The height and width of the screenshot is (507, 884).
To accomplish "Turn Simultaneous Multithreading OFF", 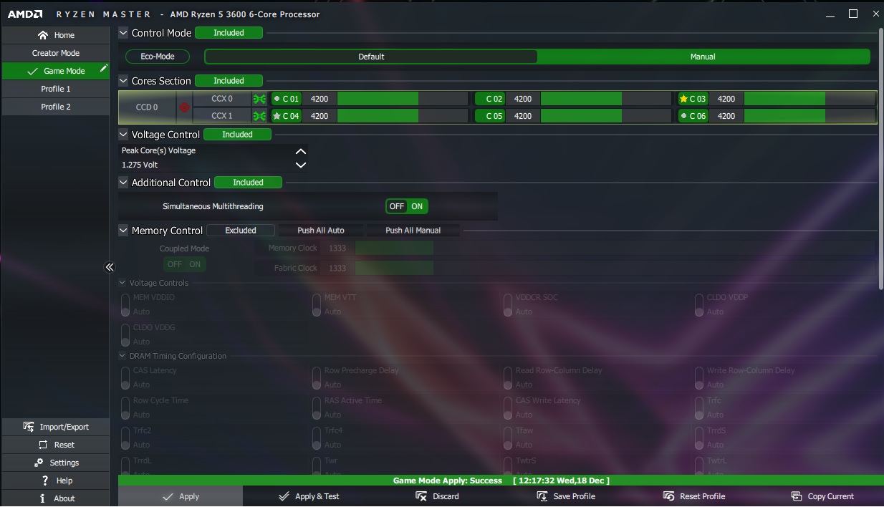I will point(396,206).
